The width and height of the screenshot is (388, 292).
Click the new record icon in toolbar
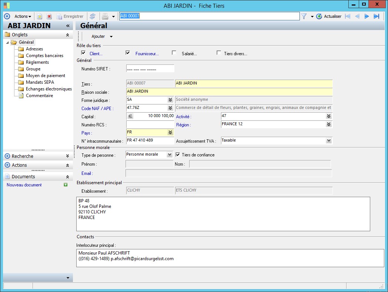point(40,16)
